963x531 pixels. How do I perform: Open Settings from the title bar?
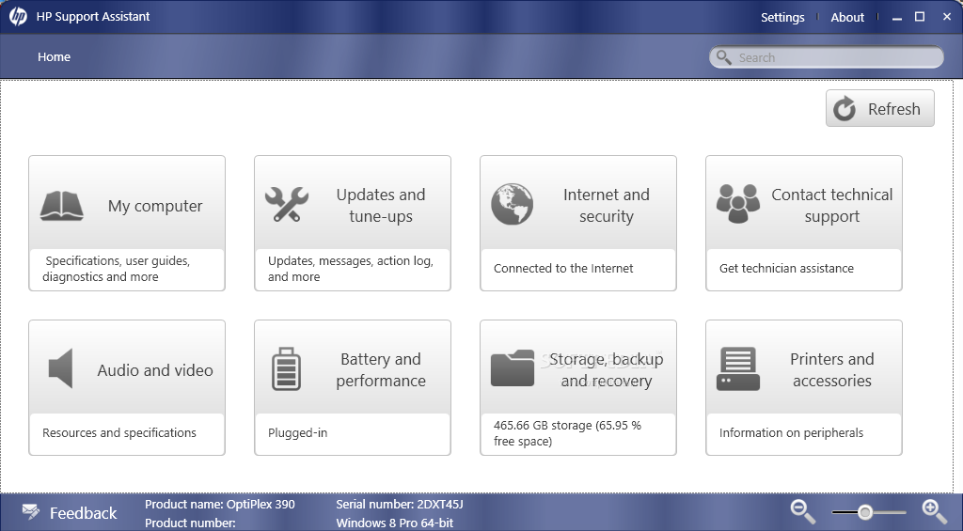[x=782, y=17]
